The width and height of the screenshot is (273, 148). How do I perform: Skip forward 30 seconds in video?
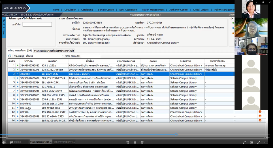click(x=142, y=142)
